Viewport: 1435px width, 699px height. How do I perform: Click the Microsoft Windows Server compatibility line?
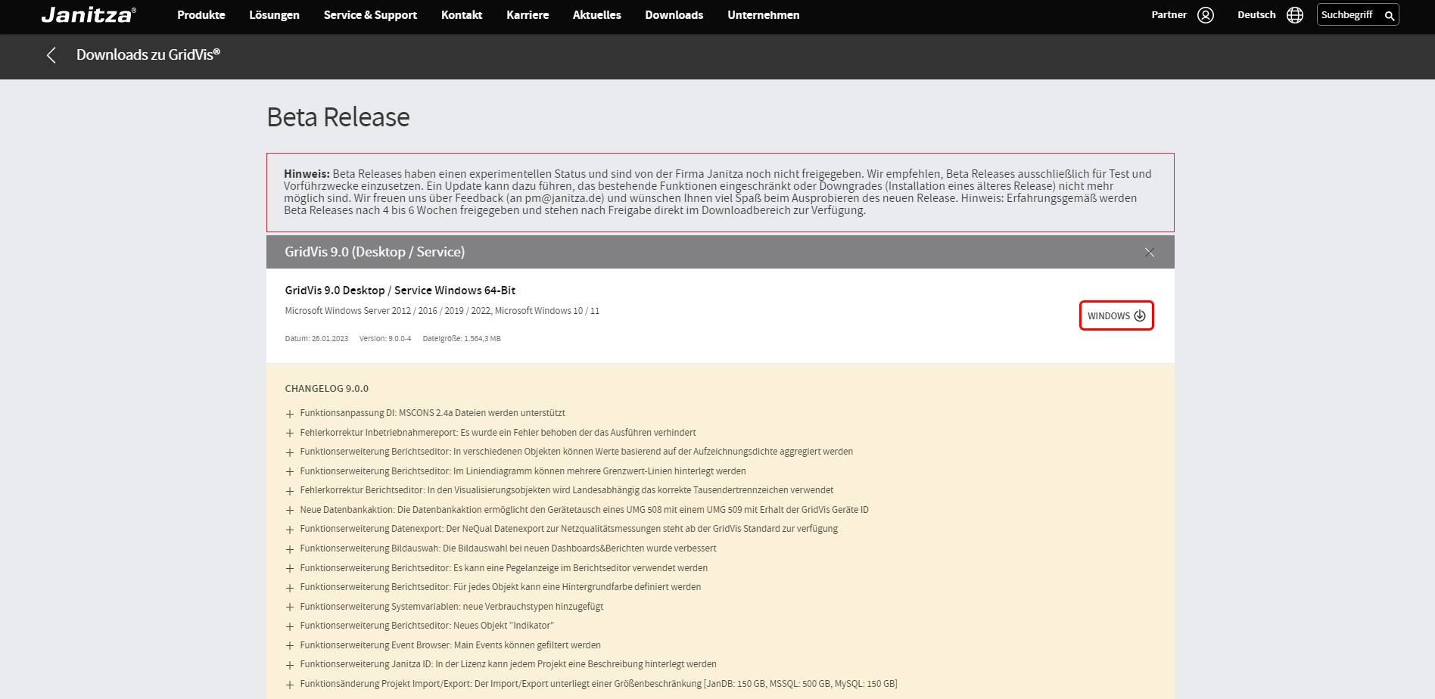[x=442, y=311]
